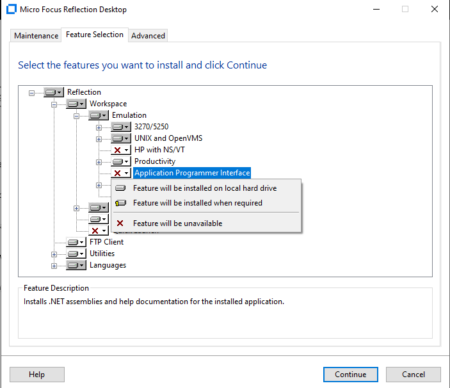
Task: Expand the Languages tree node
Action: coord(54,265)
